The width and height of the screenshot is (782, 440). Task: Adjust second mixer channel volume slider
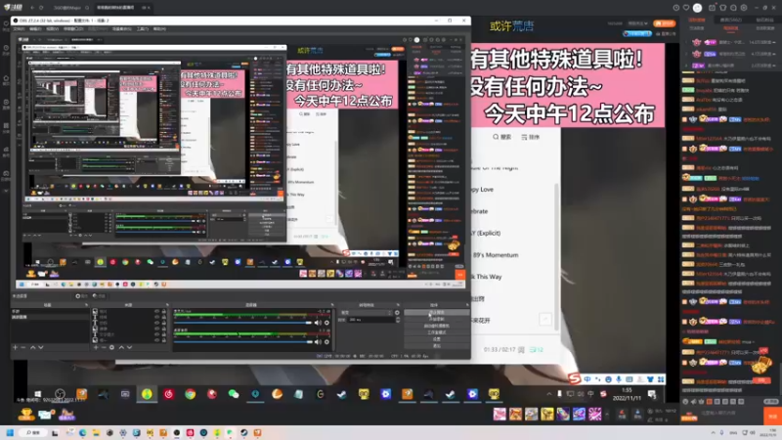point(242,341)
